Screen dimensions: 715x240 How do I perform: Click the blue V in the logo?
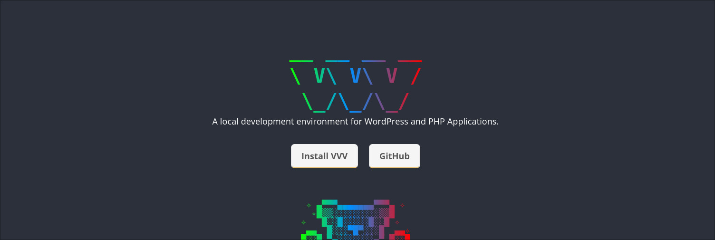coord(355,76)
